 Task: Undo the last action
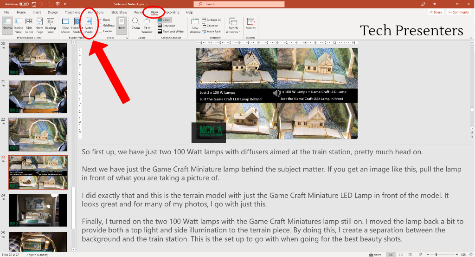click(41, 4)
